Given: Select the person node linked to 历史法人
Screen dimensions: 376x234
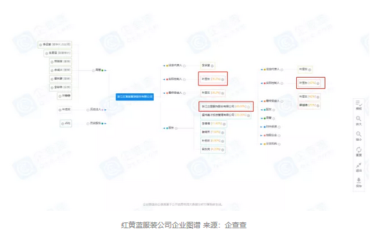Looking at the screenshot, I should pyautogui.click(x=64, y=110).
